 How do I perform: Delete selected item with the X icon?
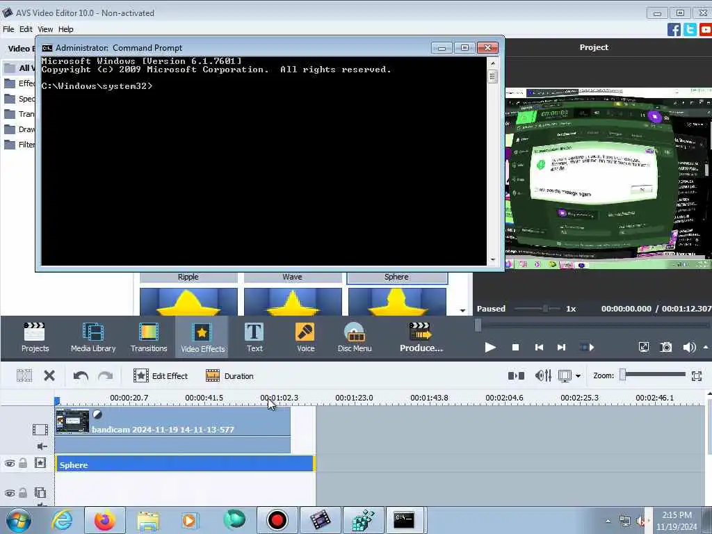[49, 375]
